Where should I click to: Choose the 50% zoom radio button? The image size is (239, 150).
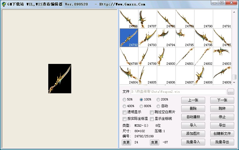(124, 100)
